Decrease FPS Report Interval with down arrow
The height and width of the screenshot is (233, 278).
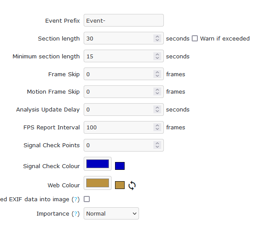click(157, 129)
